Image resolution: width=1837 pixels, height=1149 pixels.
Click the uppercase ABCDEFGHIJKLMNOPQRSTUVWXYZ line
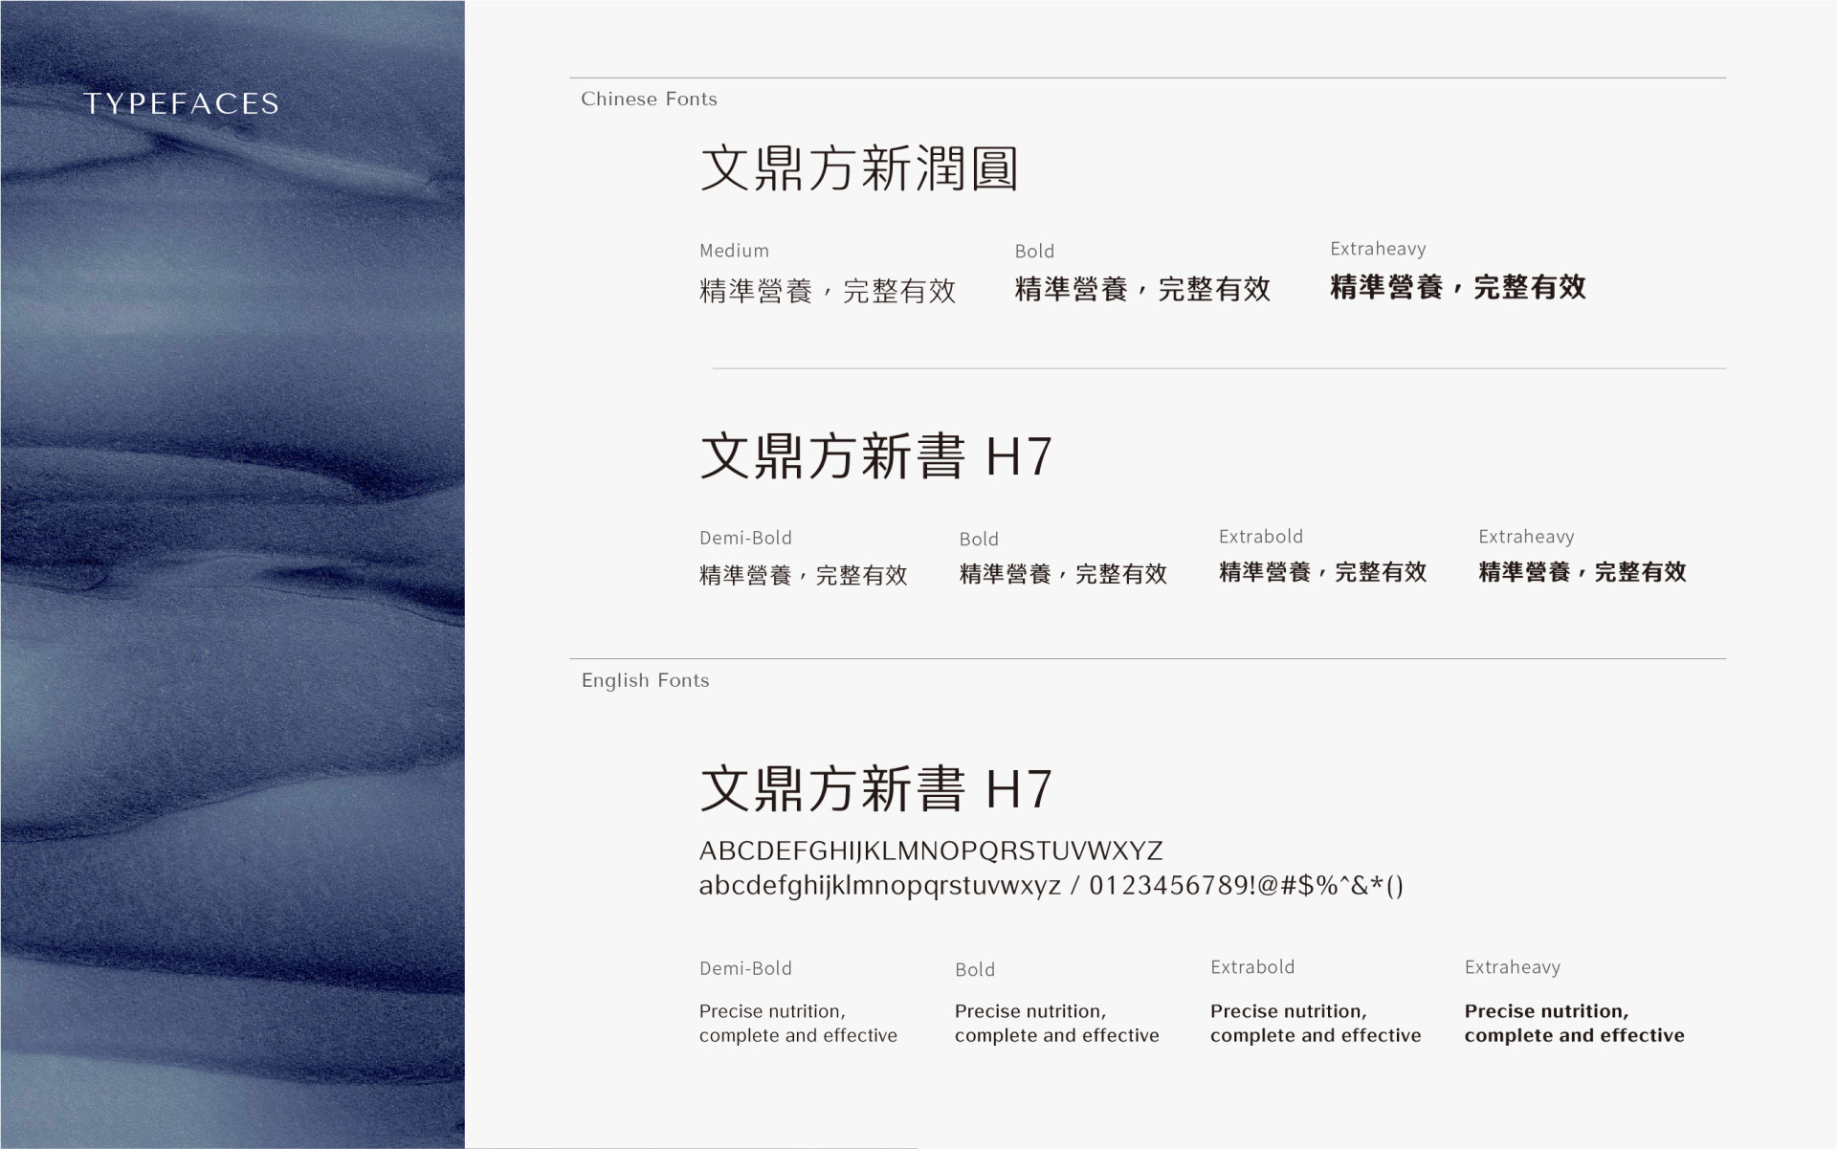coord(930,851)
